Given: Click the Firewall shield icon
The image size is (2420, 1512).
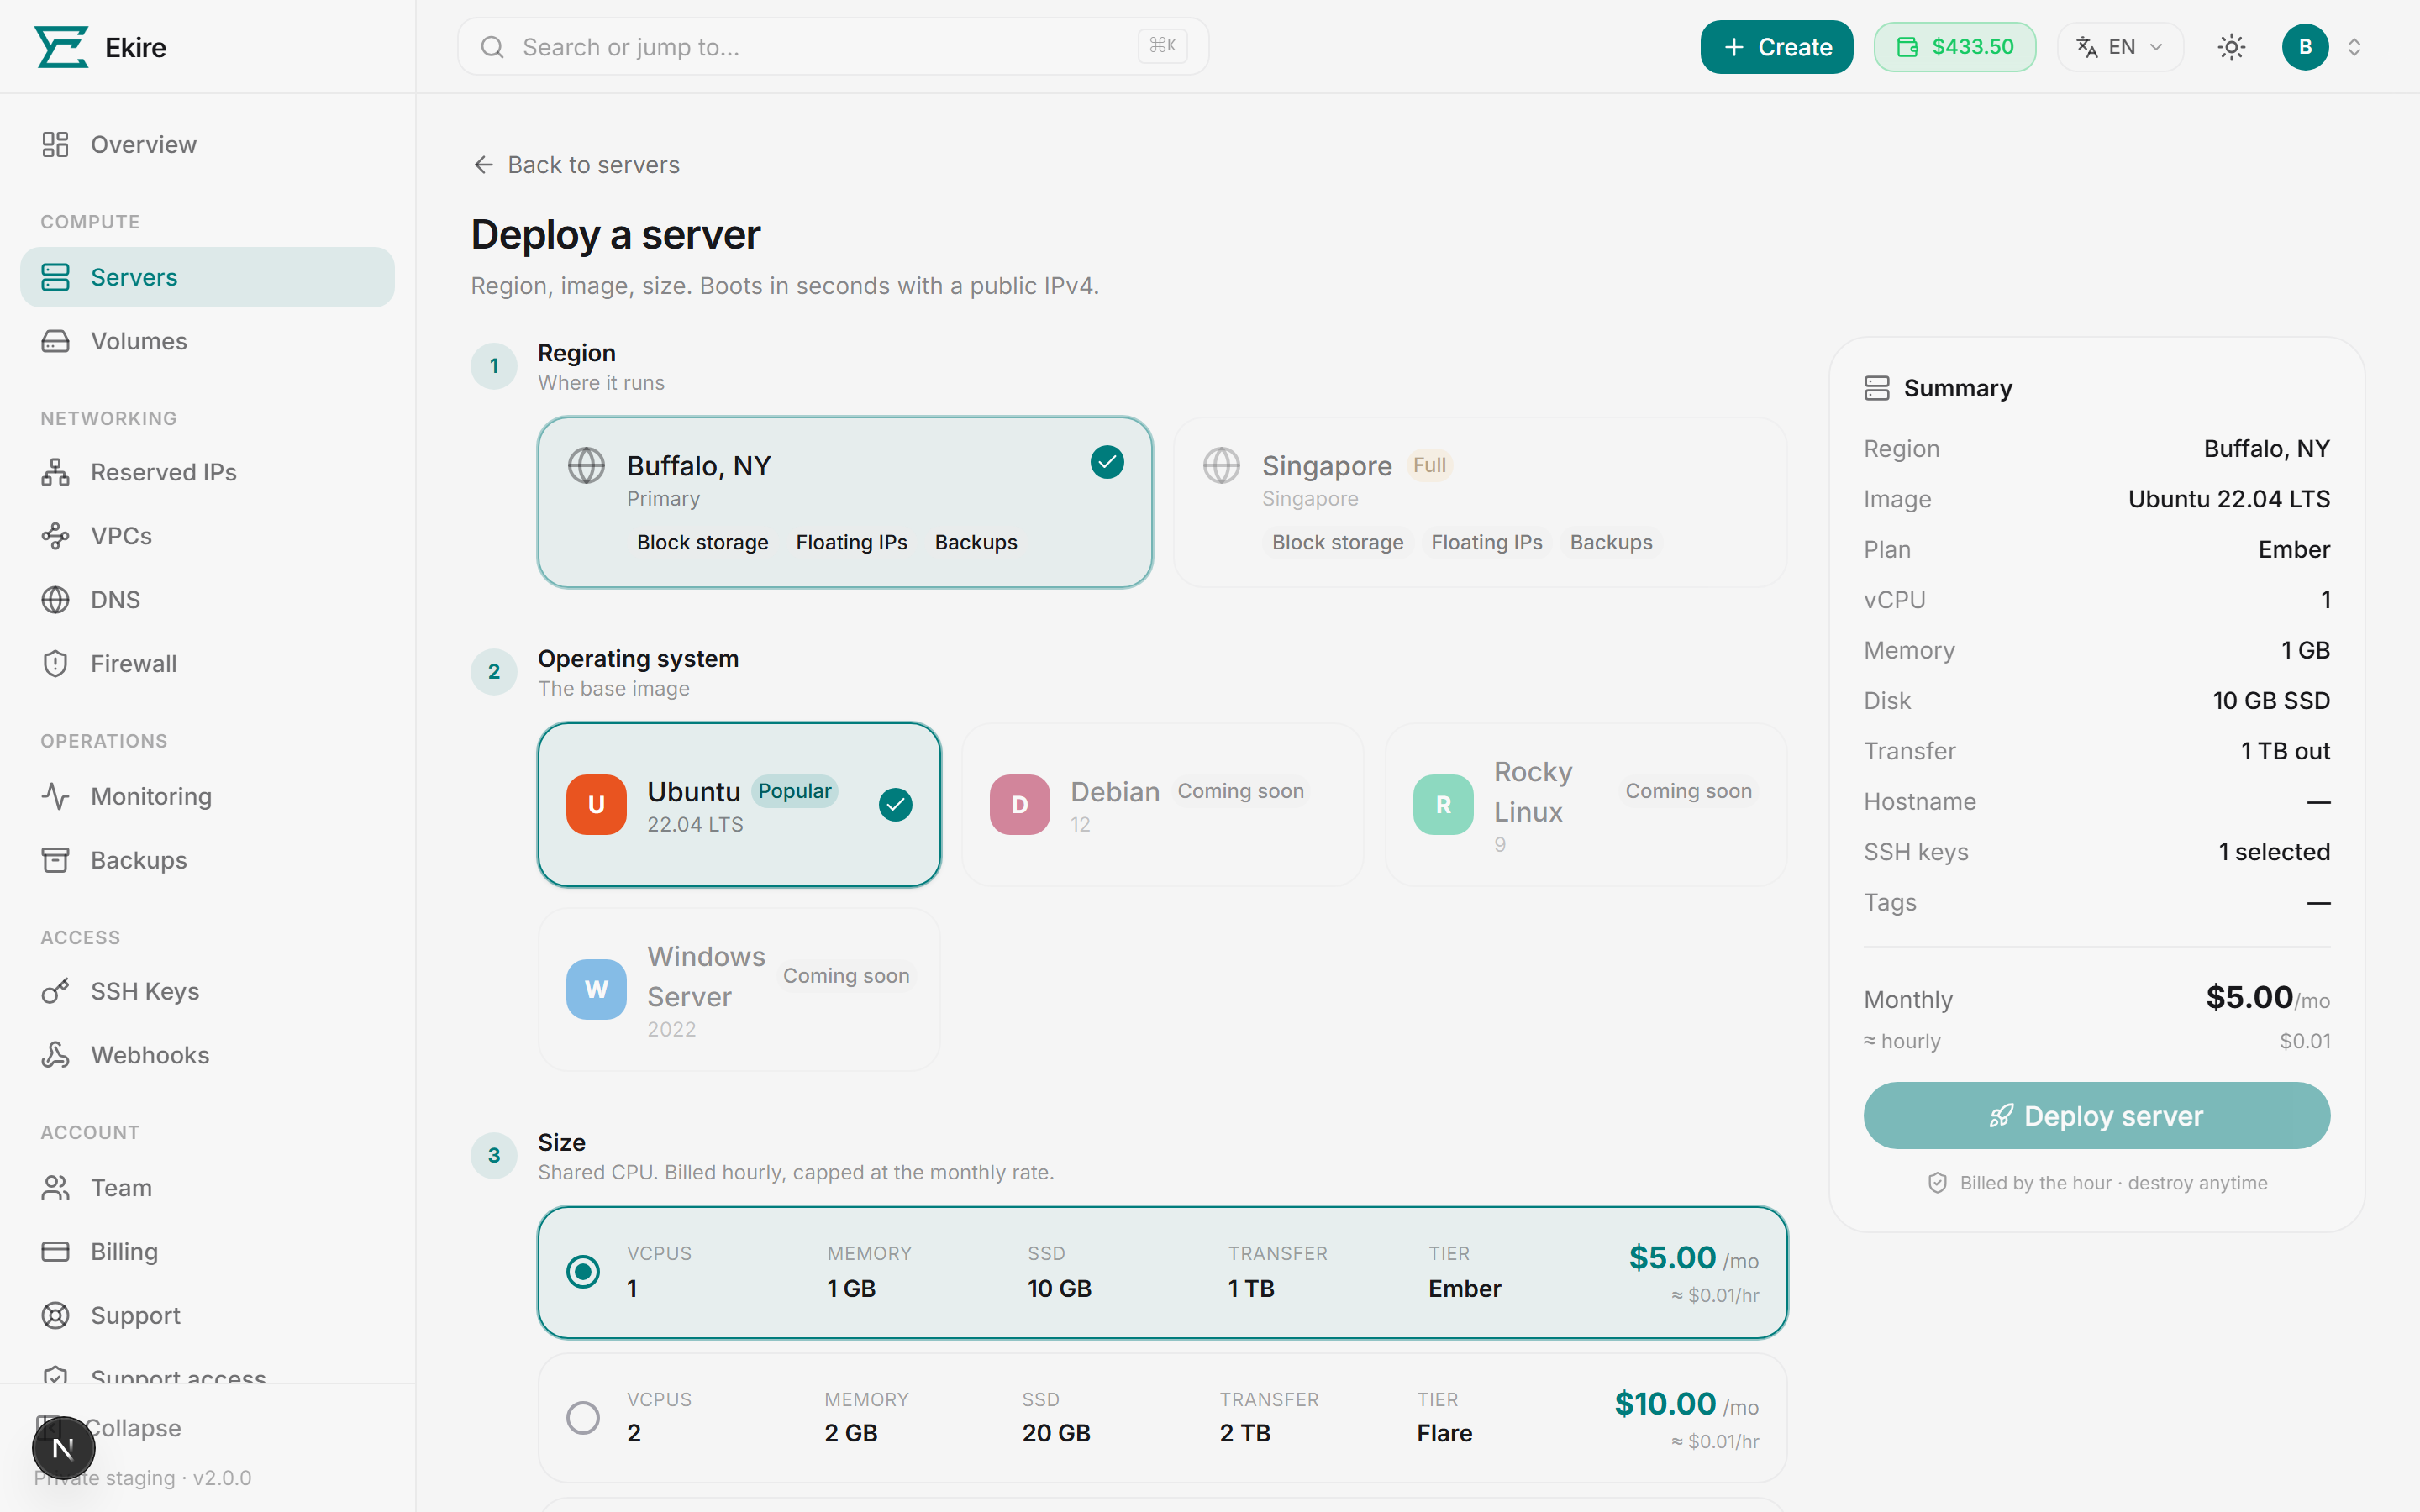Looking at the screenshot, I should [x=55, y=664].
